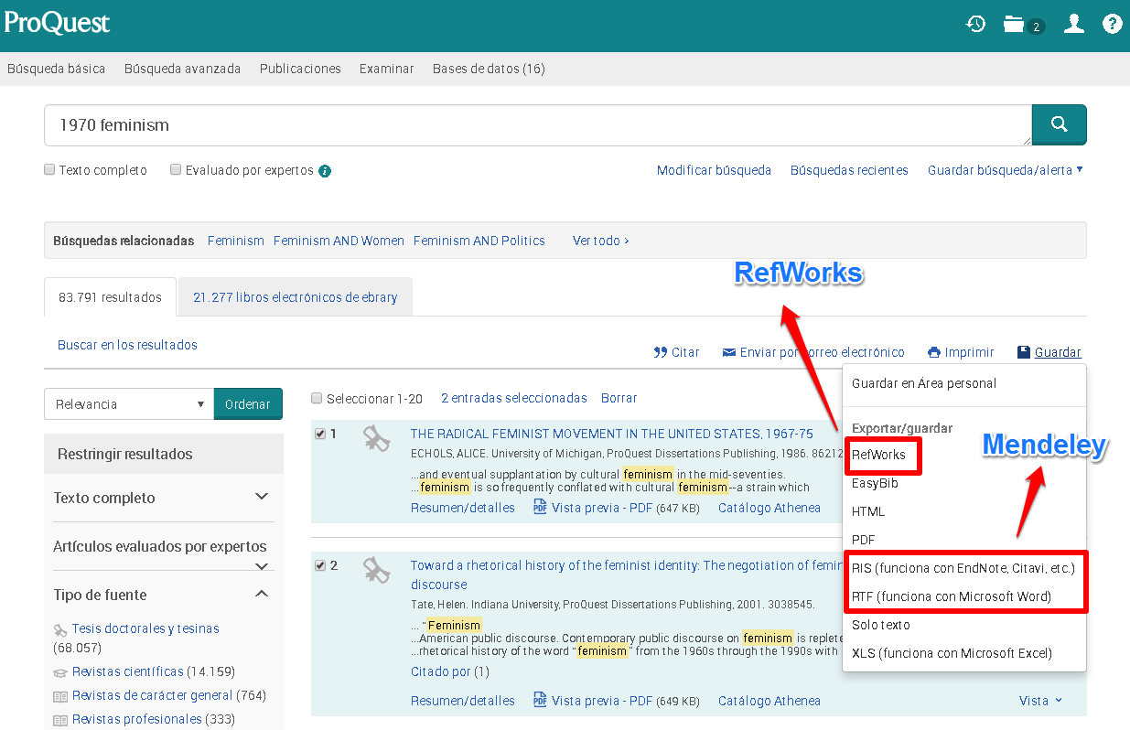Open the Relevancia sort dropdown
The width and height of the screenshot is (1130, 730).
click(129, 404)
